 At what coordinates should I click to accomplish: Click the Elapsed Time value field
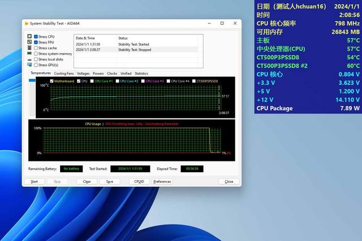pyautogui.click(x=192, y=169)
